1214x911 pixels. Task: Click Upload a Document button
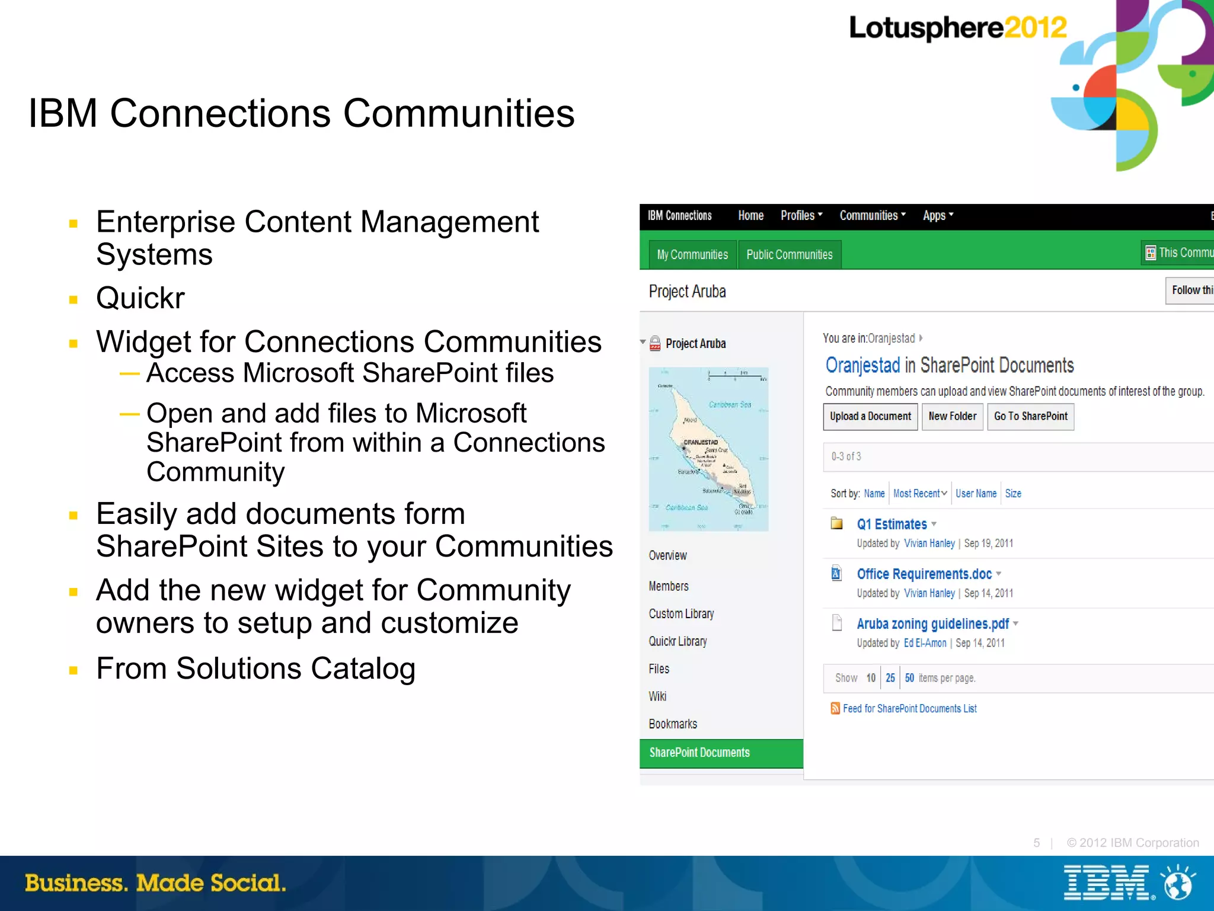870,417
